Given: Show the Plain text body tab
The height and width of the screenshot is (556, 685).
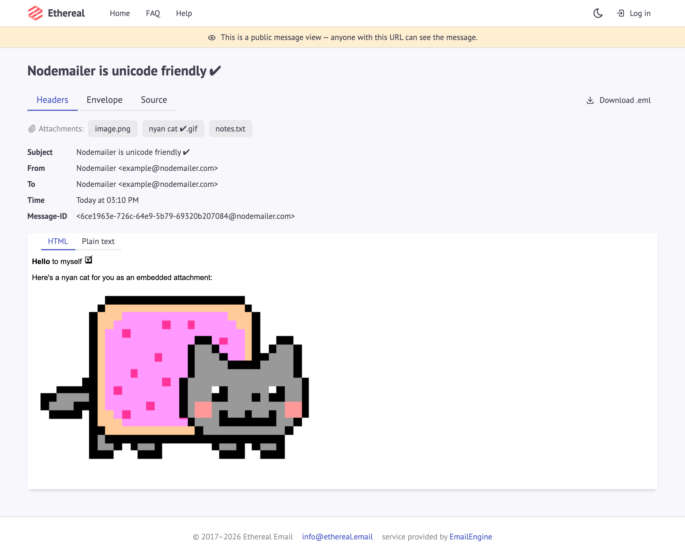Looking at the screenshot, I should click(98, 241).
